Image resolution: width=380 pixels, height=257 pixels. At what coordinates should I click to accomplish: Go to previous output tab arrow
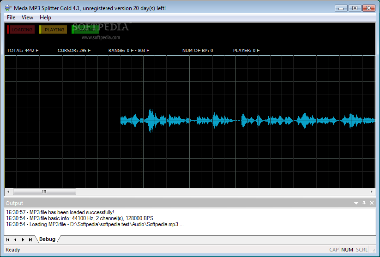pos(15,239)
